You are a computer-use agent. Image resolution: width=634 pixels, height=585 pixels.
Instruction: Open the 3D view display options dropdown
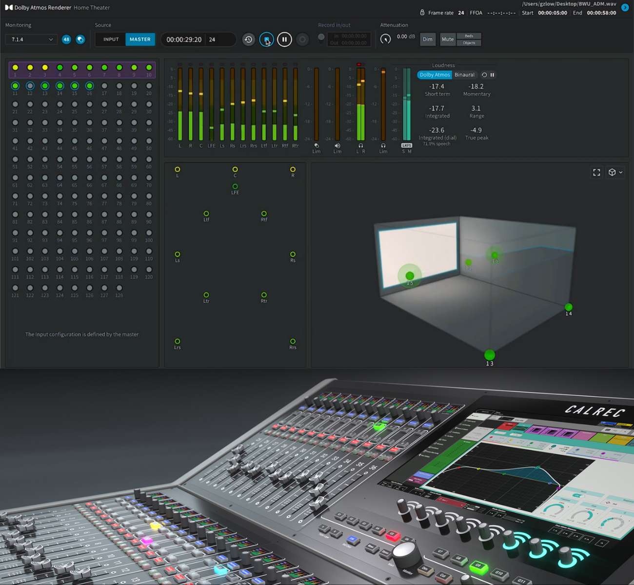pyautogui.click(x=615, y=172)
